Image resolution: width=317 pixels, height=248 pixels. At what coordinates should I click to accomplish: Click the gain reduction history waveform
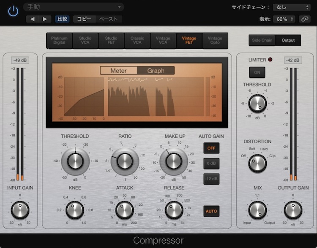[x=156, y=97]
